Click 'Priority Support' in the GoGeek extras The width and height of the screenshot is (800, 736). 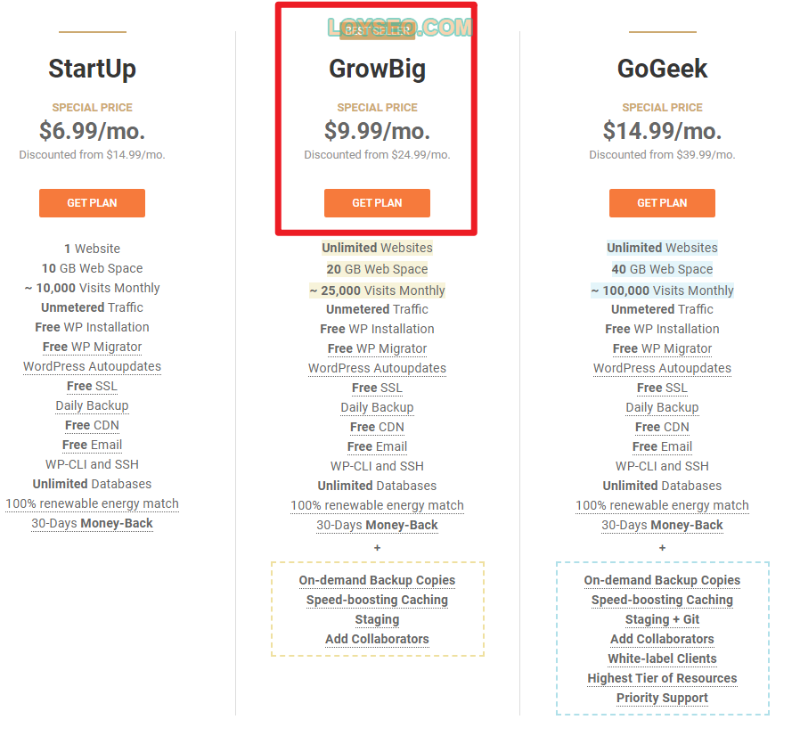[x=662, y=698]
